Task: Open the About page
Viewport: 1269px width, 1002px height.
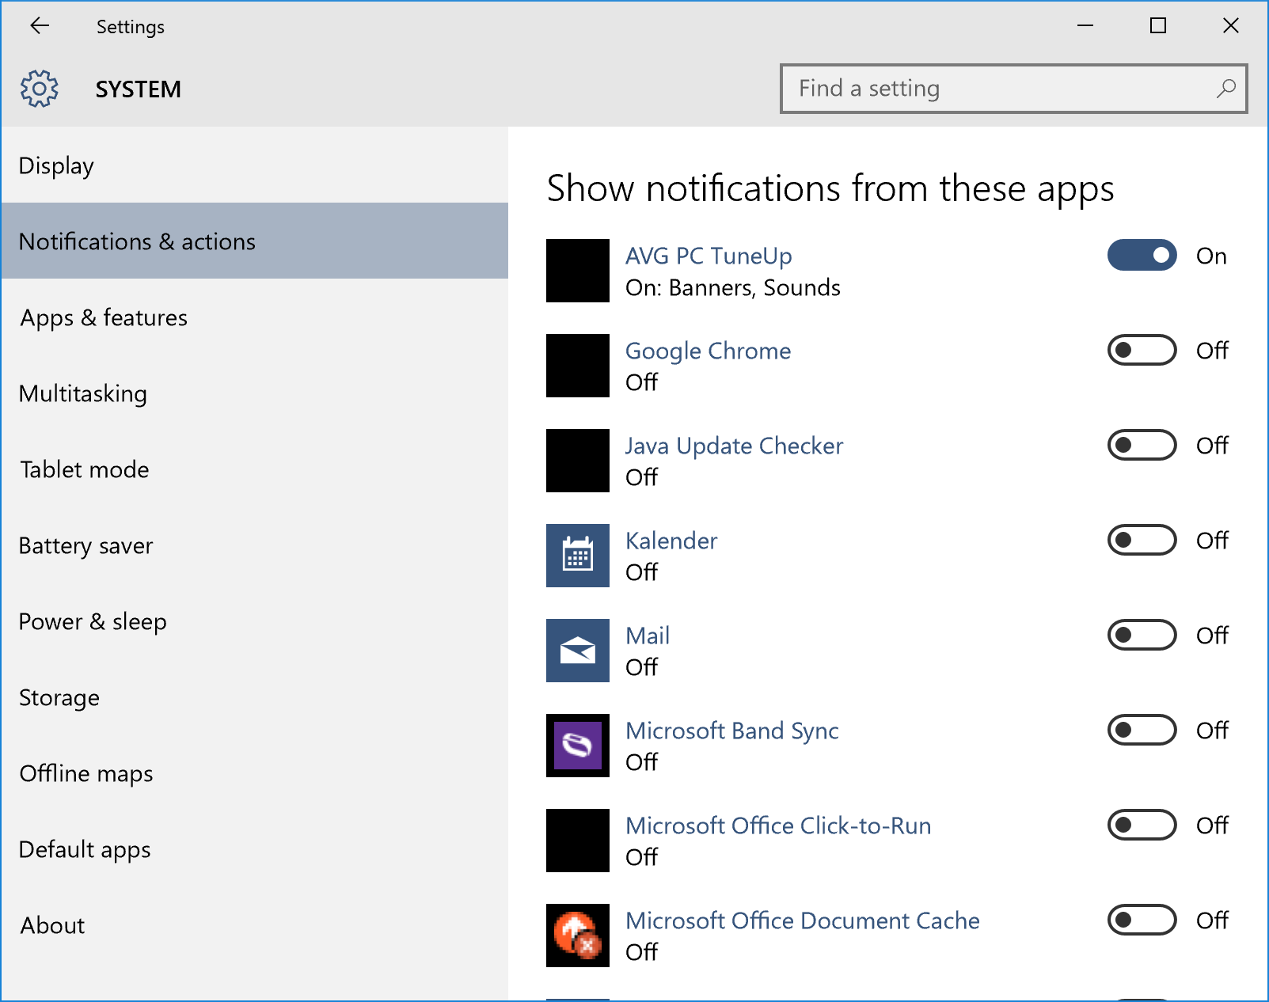Action: [x=254, y=924]
